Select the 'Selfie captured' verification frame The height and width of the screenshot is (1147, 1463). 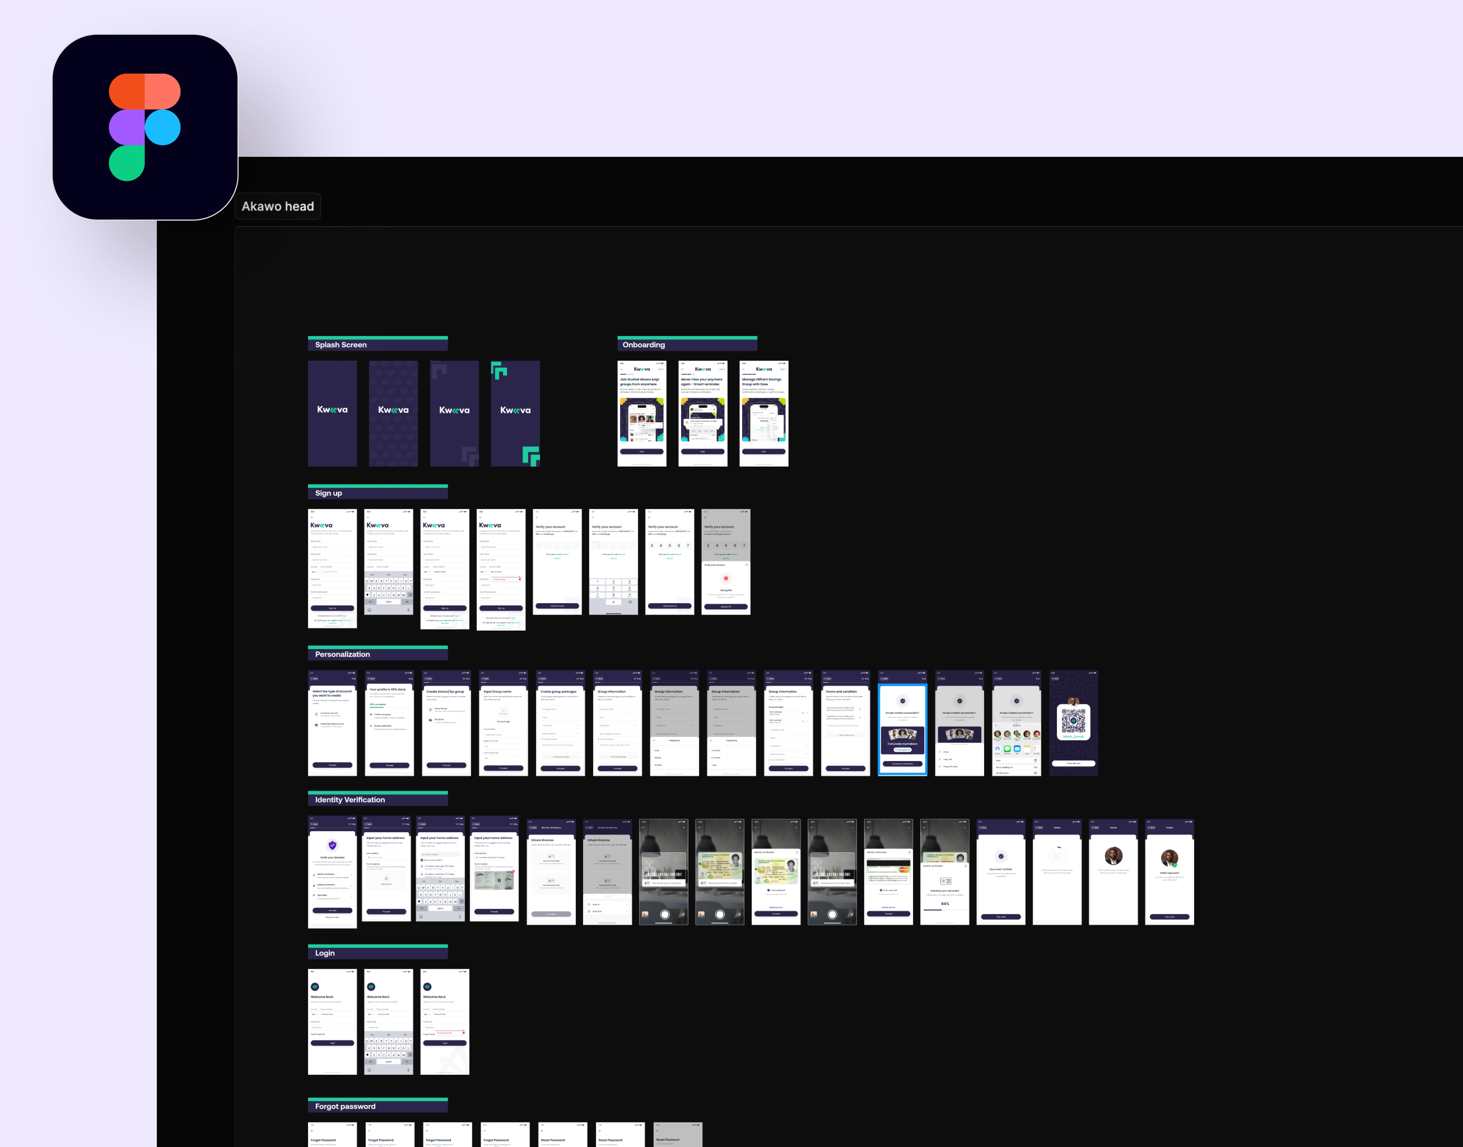(1169, 872)
